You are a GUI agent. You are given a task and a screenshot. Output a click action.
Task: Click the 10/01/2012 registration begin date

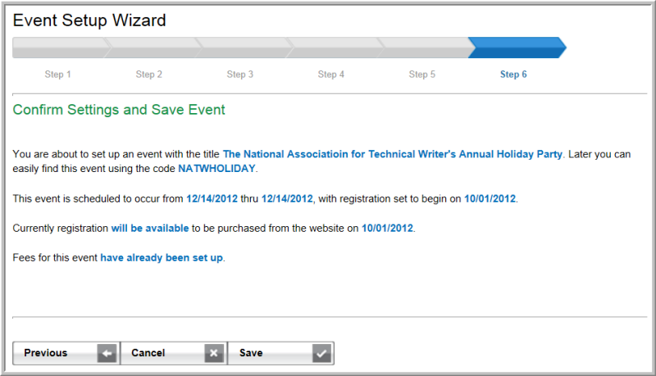[490, 198]
